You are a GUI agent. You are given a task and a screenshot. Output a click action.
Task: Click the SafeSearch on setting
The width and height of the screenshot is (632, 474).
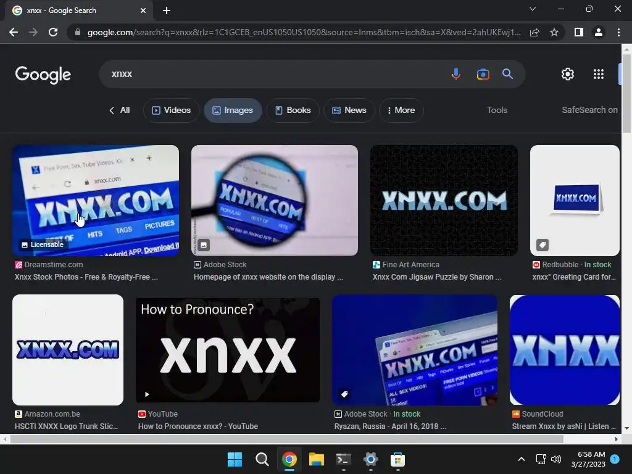click(589, 110)
